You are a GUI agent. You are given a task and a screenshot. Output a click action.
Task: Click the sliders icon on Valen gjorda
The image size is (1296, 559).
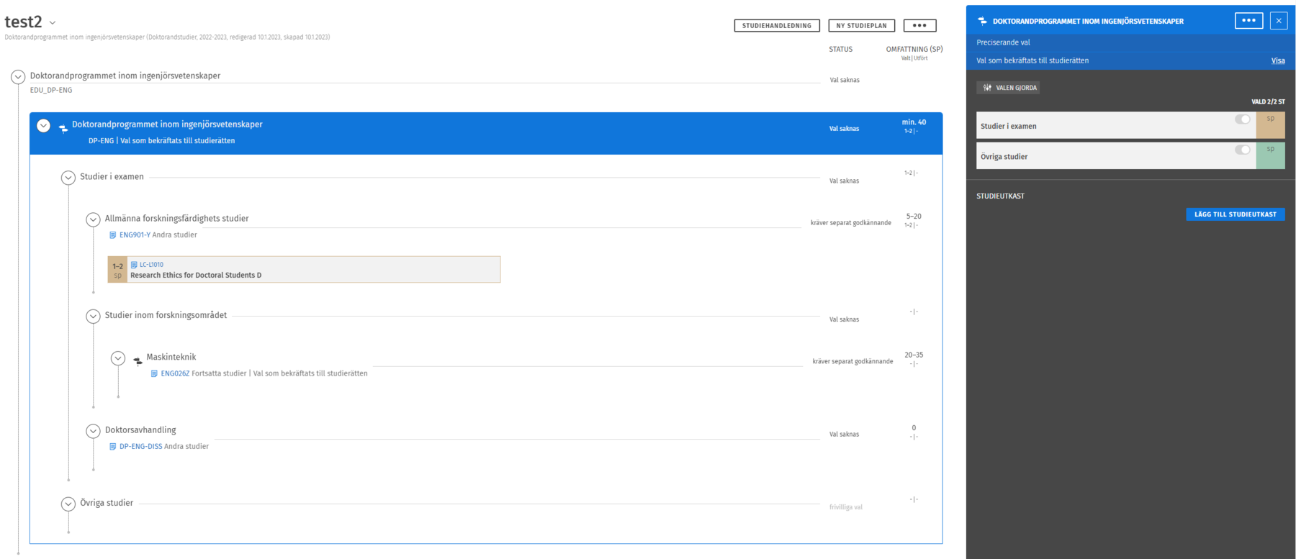987,88
